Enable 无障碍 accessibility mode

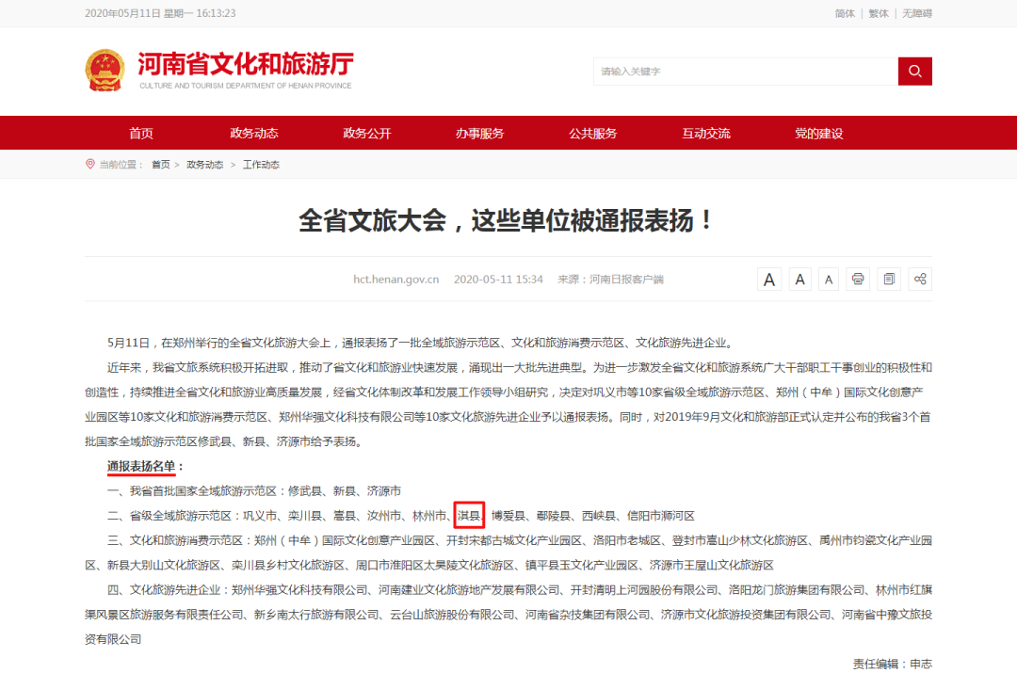[x=916, y=13]
